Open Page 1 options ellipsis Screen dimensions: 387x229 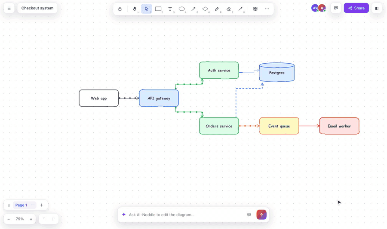point(33,205)
